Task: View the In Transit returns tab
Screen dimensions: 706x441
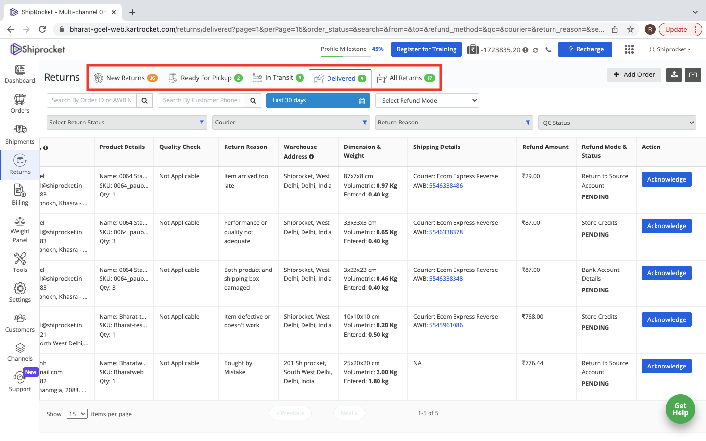Action: point(278,77)
